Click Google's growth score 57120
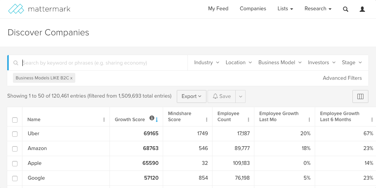376x188 pixels. 151,178
